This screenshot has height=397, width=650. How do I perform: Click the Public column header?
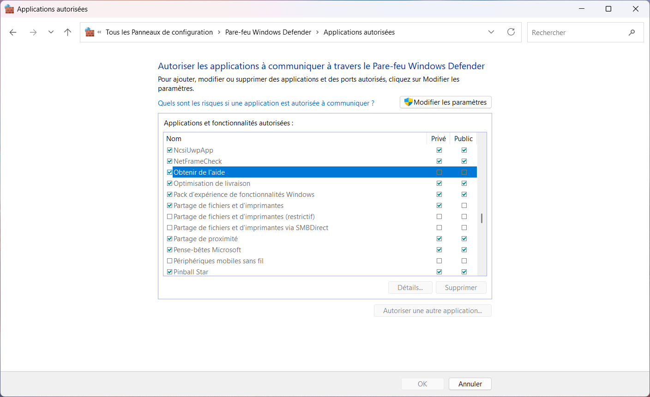click(463, 139)
